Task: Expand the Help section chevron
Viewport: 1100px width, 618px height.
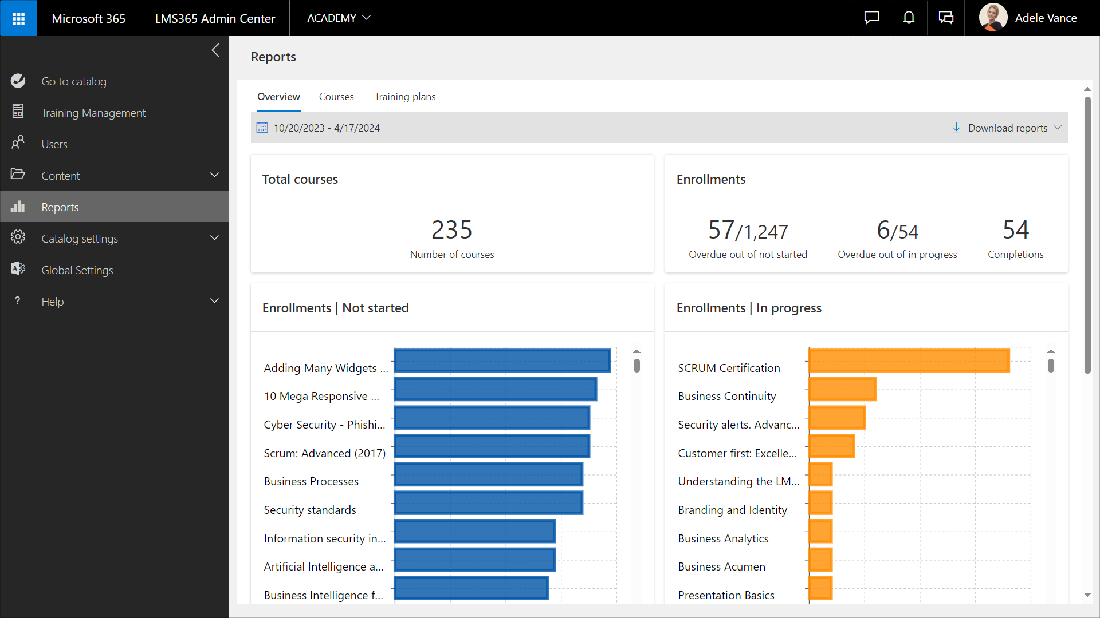Action: (214, 301)
